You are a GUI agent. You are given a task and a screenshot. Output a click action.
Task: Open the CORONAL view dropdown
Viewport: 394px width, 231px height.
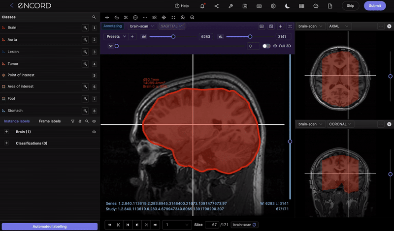click(340, 124)
